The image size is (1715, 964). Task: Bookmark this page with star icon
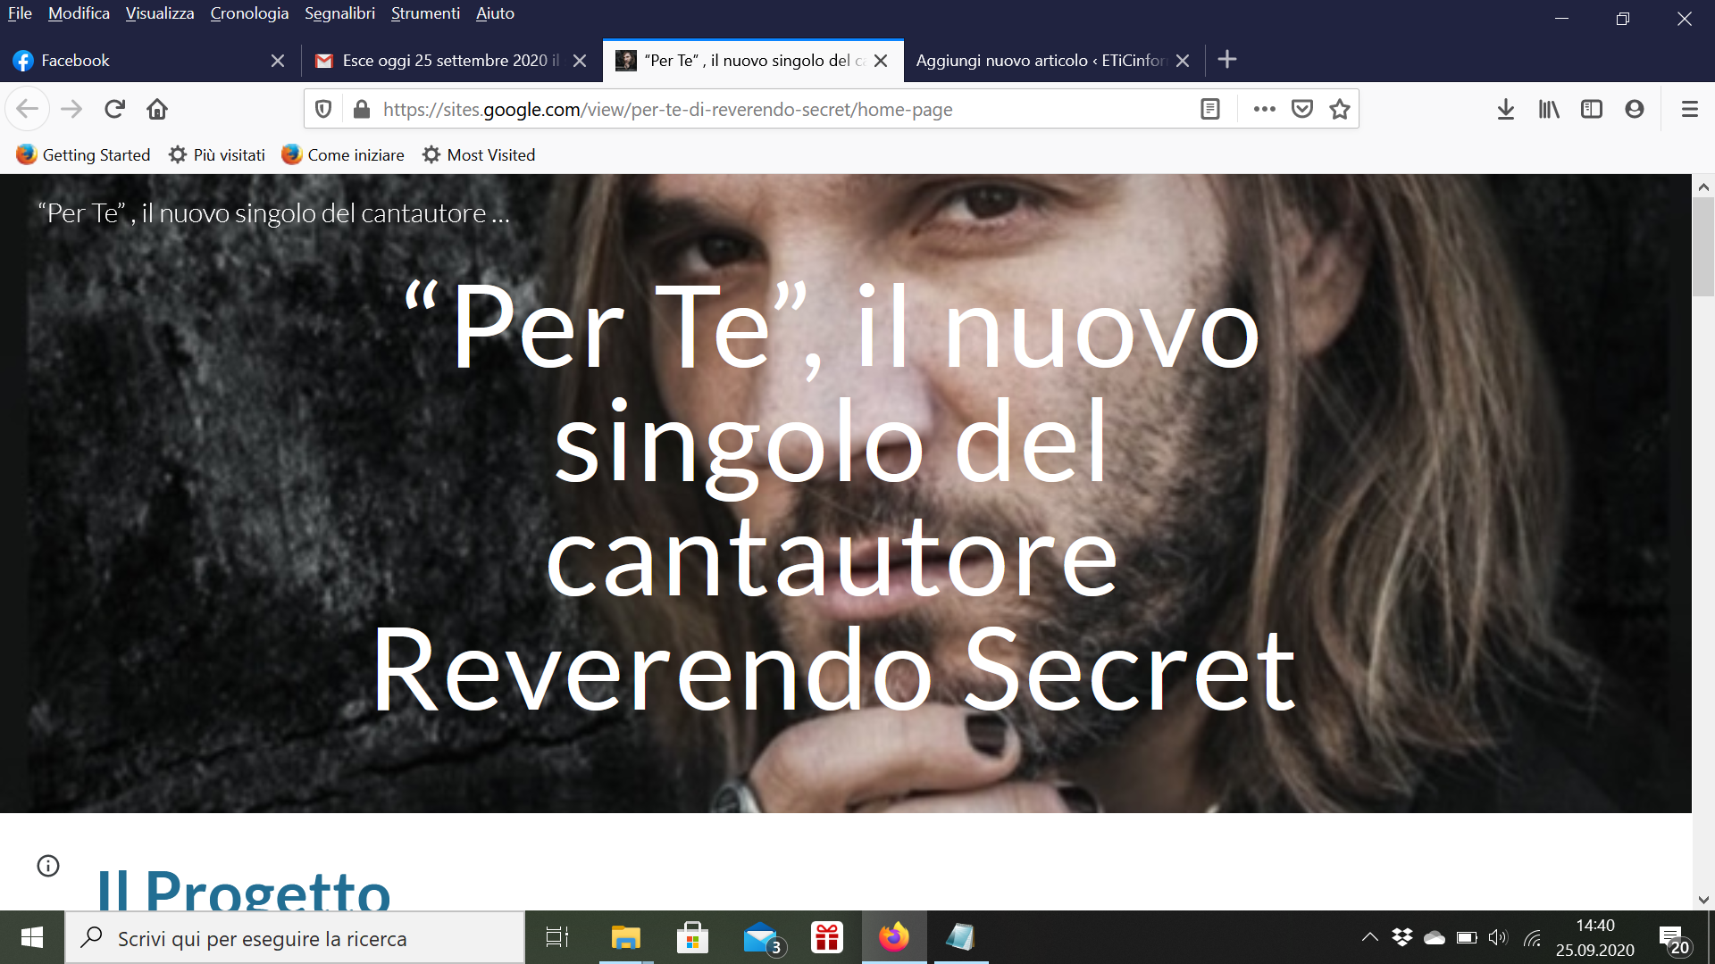(1340, 109)
